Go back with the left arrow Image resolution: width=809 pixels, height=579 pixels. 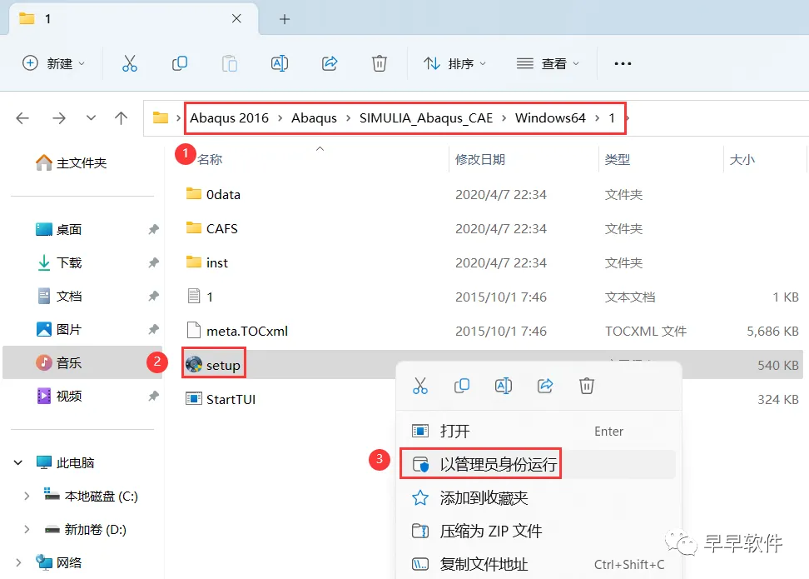[22, 118]
